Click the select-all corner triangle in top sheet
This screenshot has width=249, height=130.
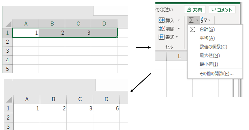pyautogui.click(x=9, y=24)
